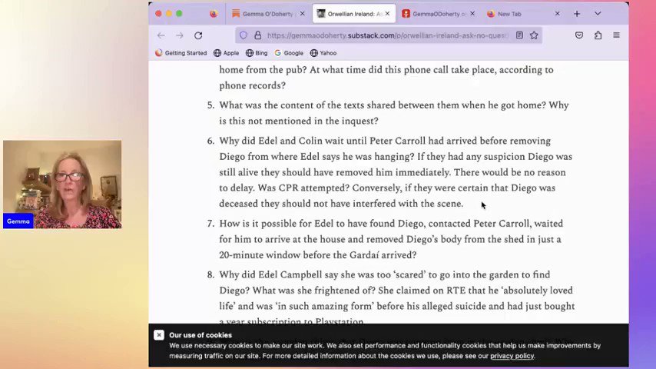Screen dimensions: 656x369
Task: Reload the current page
Action: click(198, 35)
